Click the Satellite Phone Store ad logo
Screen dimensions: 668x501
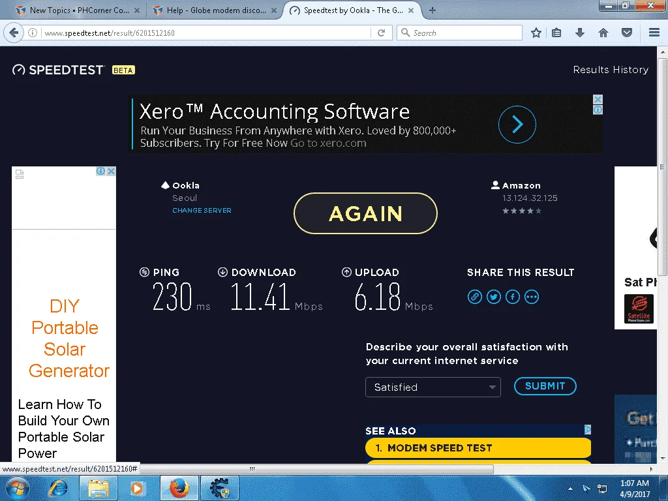[x=639, y=309]
